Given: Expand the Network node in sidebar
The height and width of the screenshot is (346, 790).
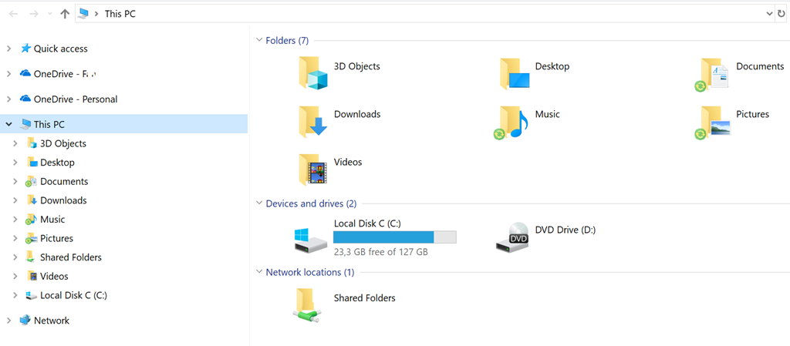Looking at the screenshot, I should 9,321.
